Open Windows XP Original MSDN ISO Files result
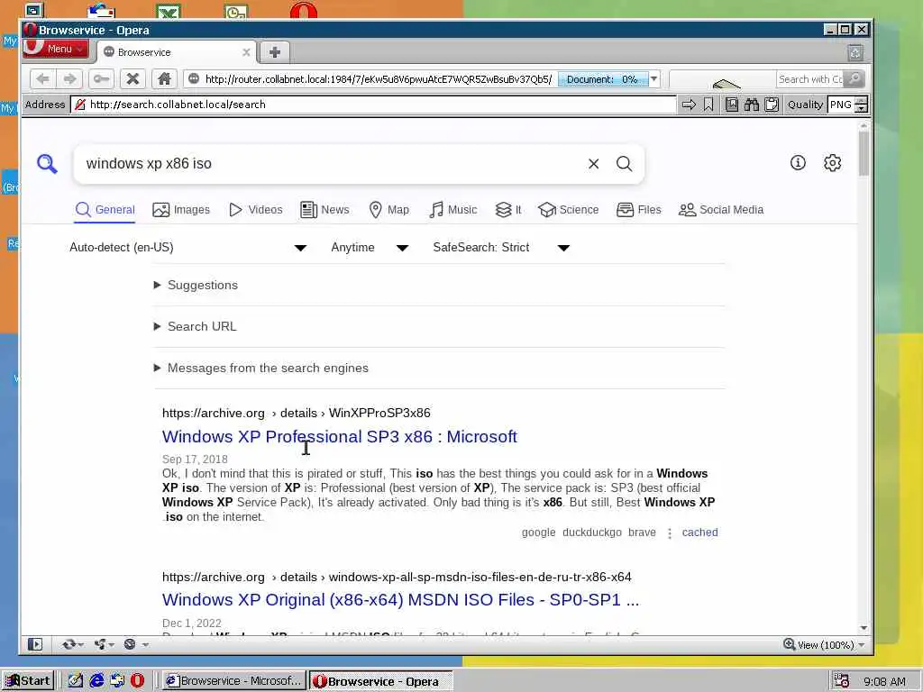This screenshot has height=692, width=923. coord(400,599)
